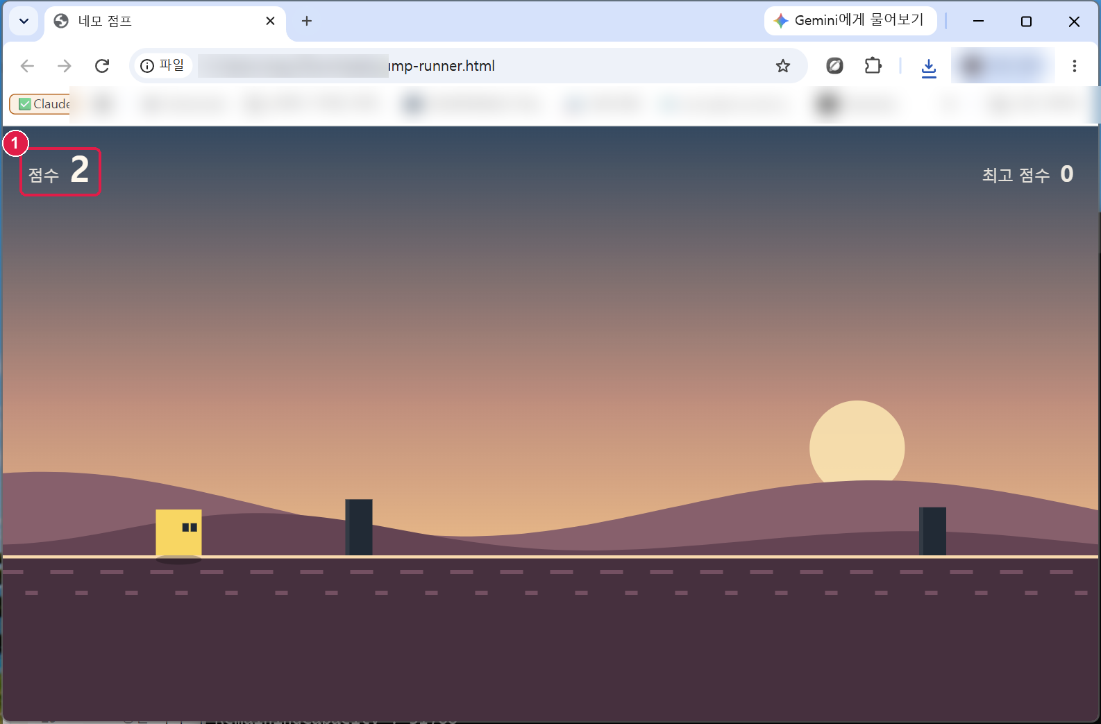Go back with the left arrow
1101x724 pixels.
pyautogui.click(x=27, y=66)
